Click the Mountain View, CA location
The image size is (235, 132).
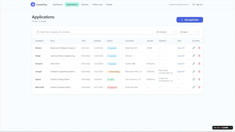[134, 71]
